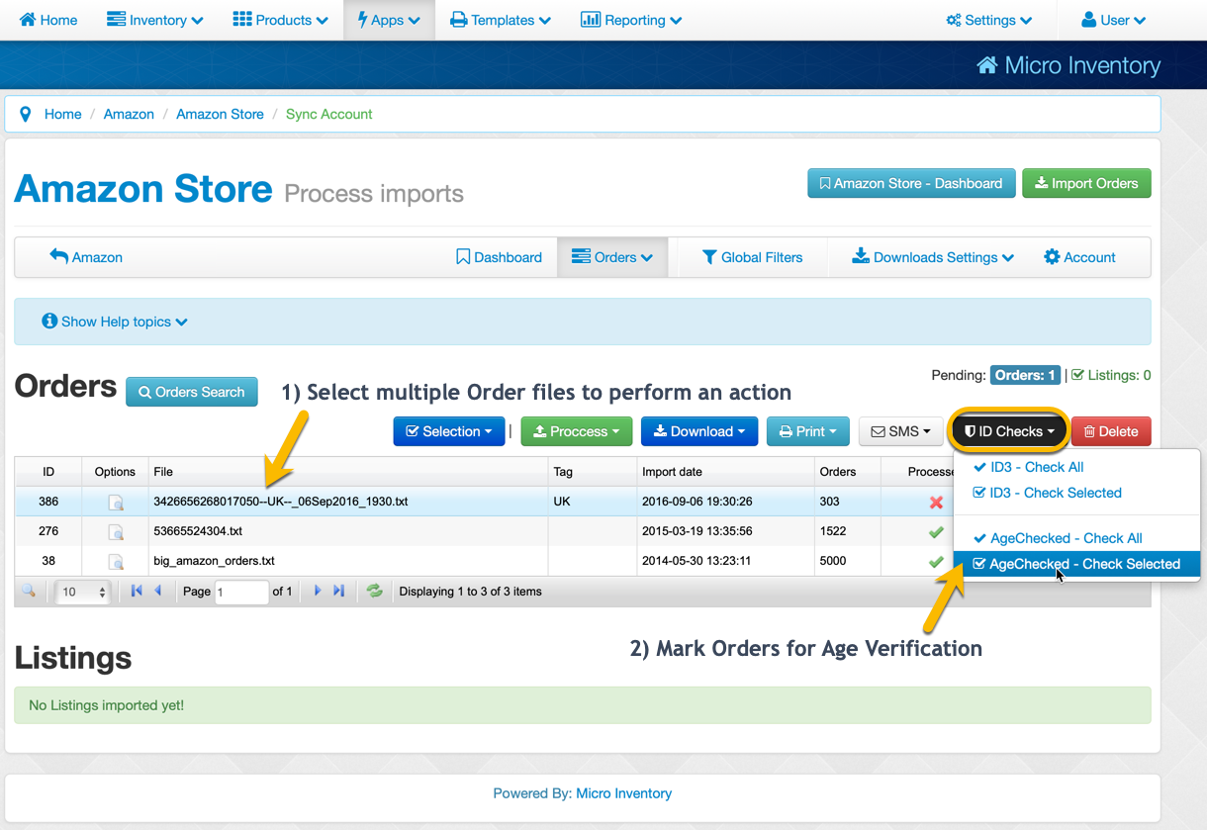Click the Amazon Store - Dashboard button

point(911,183)
